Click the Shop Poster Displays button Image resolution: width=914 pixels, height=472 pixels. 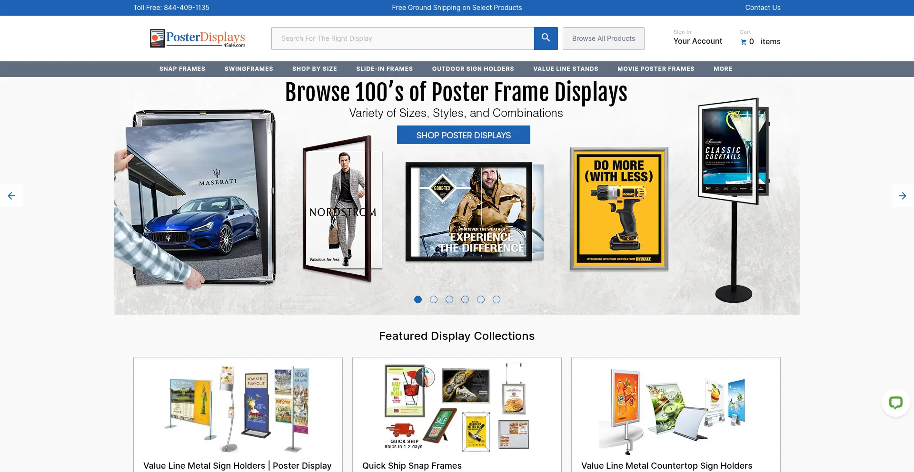pyautogui.click(x=464, y=135)
